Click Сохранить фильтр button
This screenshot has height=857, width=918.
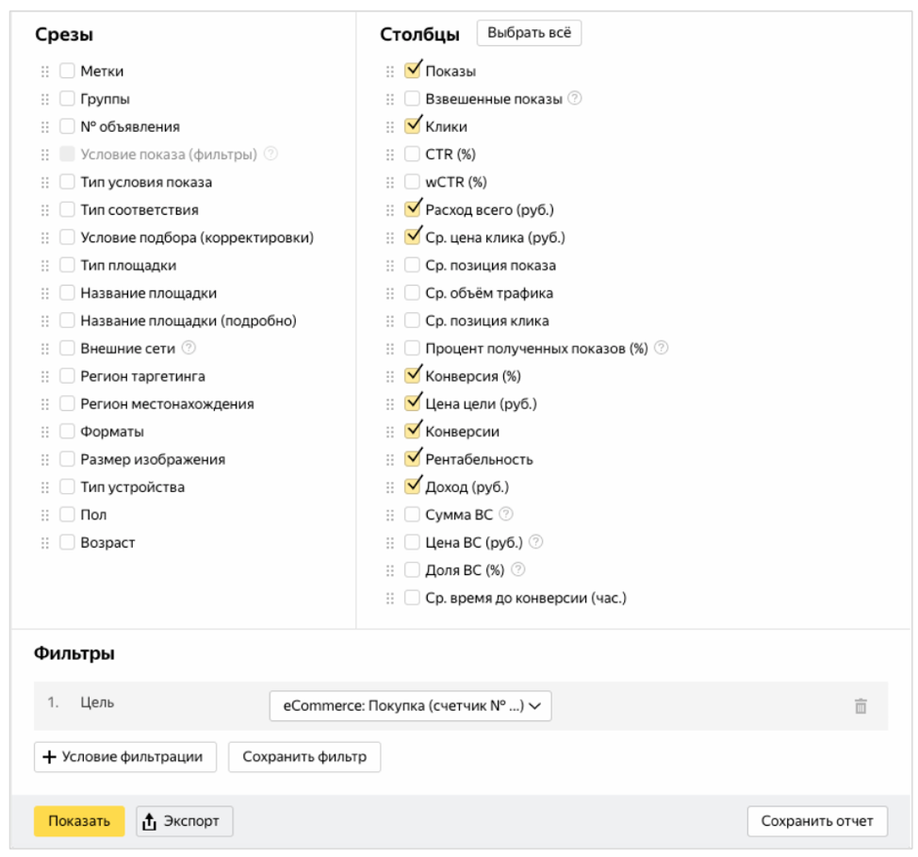click(304, 757)
